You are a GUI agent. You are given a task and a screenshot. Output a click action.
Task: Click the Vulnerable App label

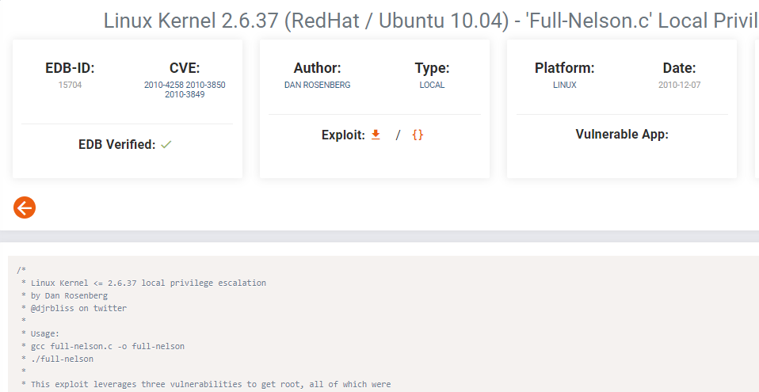point(621,134)
